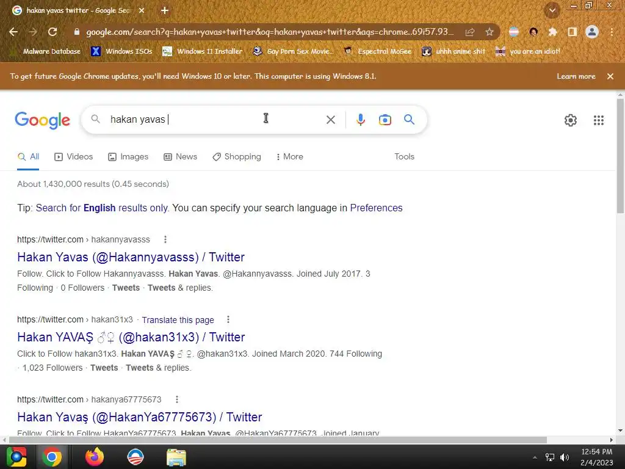Click the forward navigation arrow
This screenshot has width=625, height=469.
(33, 32)
